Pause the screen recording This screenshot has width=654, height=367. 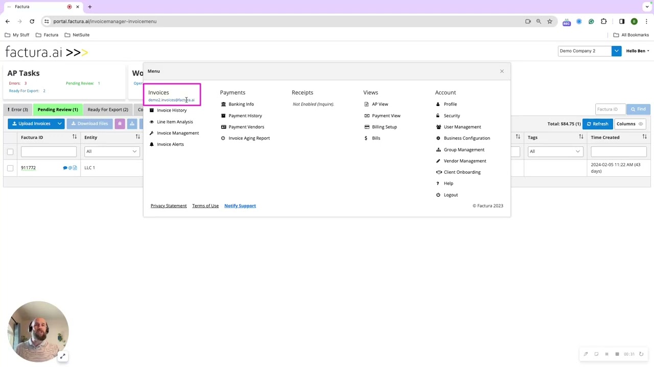pyautogui.click(x=606, y=354)
